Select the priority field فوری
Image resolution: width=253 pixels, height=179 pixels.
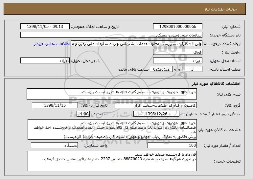[178, 52]
